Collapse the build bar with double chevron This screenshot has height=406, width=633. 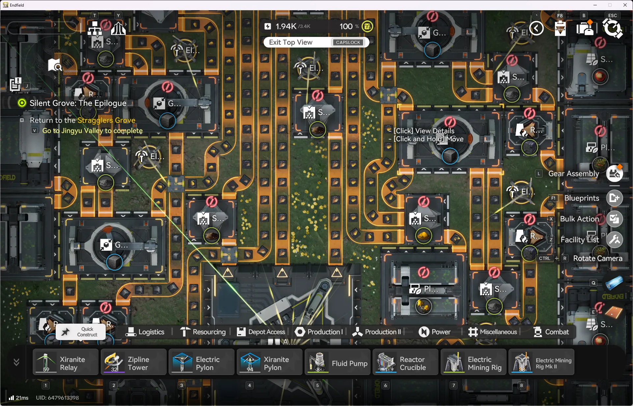click(x=16, y=362)
